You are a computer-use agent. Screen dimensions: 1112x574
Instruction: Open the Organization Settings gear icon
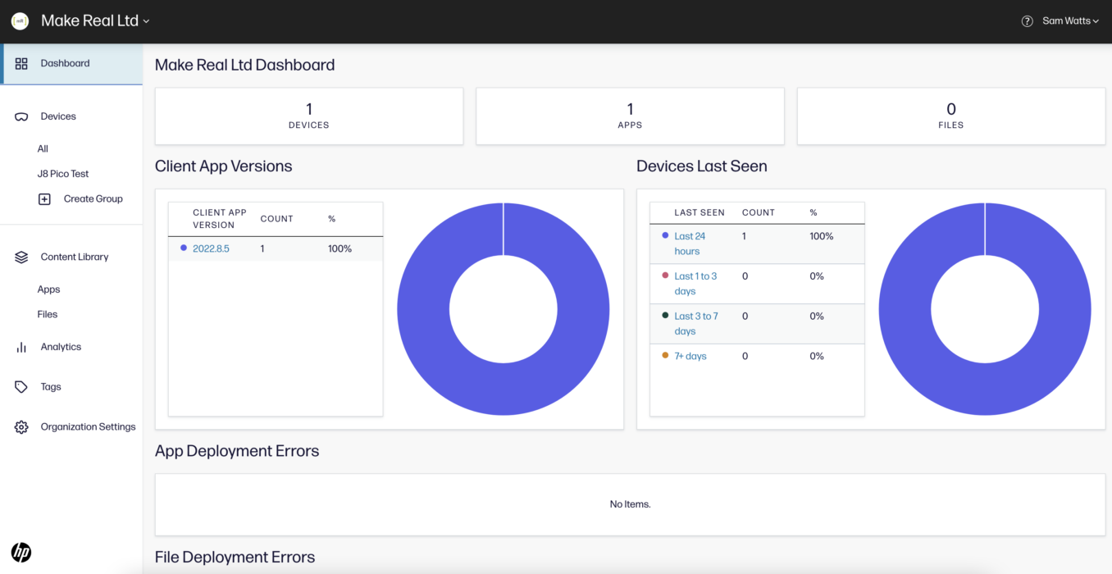pos(21,426)
